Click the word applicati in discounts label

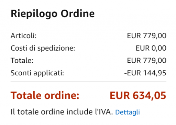click(x=49, y=73)
